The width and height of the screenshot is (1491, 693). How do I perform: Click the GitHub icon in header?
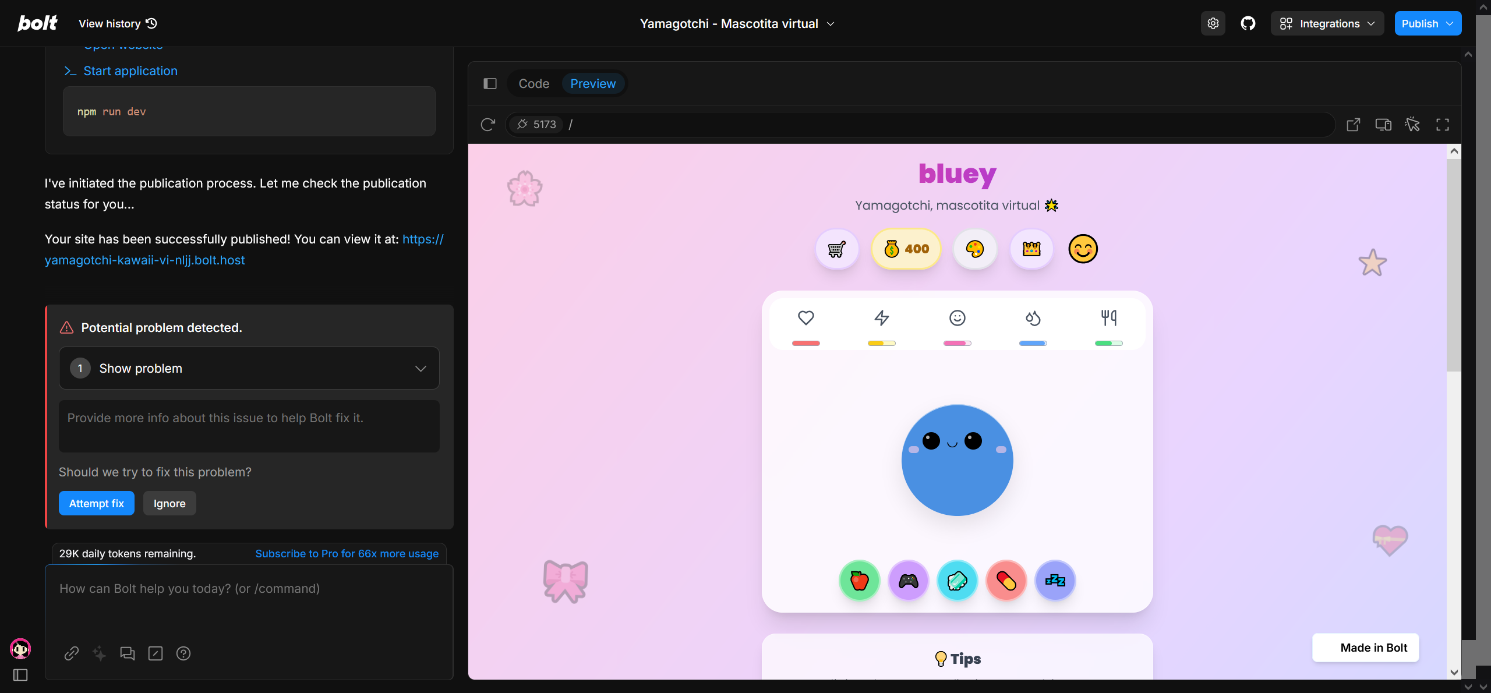pos(1248,23)
